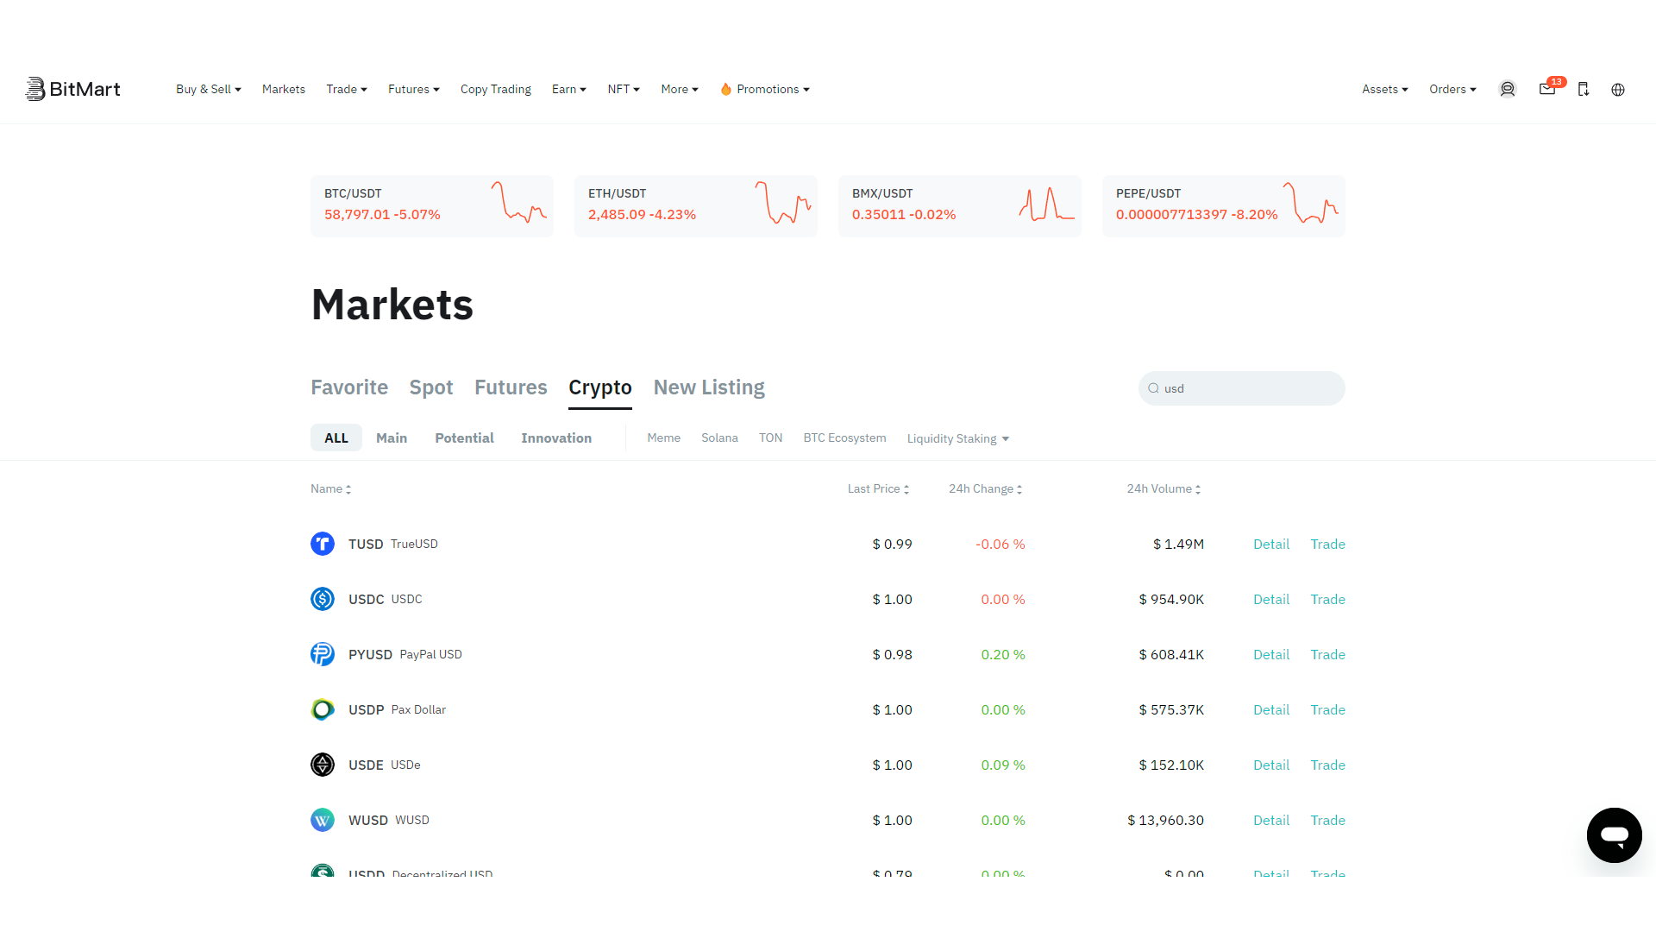Filter by the Solana category
Viewport: 1656px width, 932px height.
pos(719,438)
